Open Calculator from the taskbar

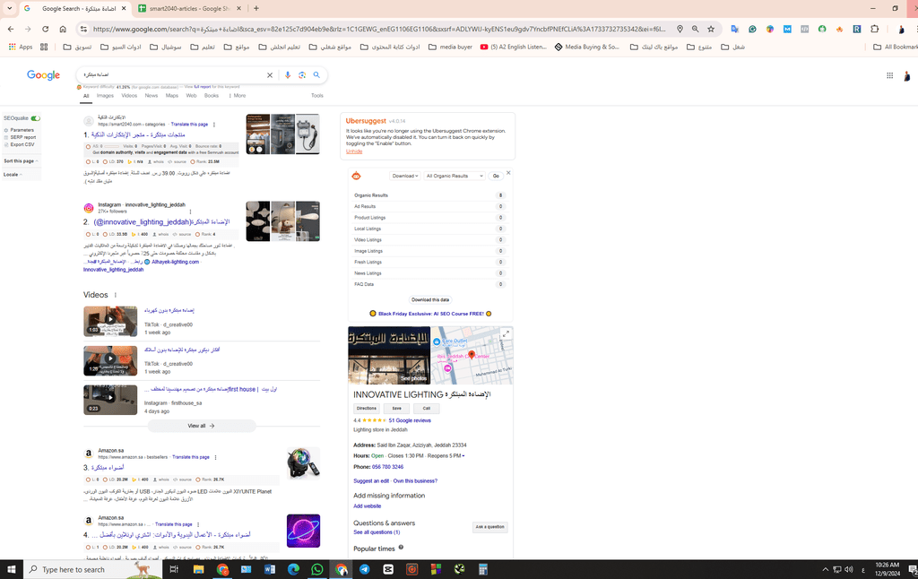tap(483, 569)
